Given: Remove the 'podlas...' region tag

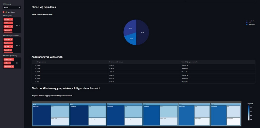Looking at the screenshot, I should pyautogui.click(x=12, y=19).
